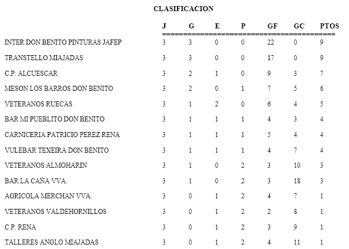Image resolution: width=349 pixels, height=249 pixels.
Task: Click the 22 goals-for value
Action: [271, 42]
